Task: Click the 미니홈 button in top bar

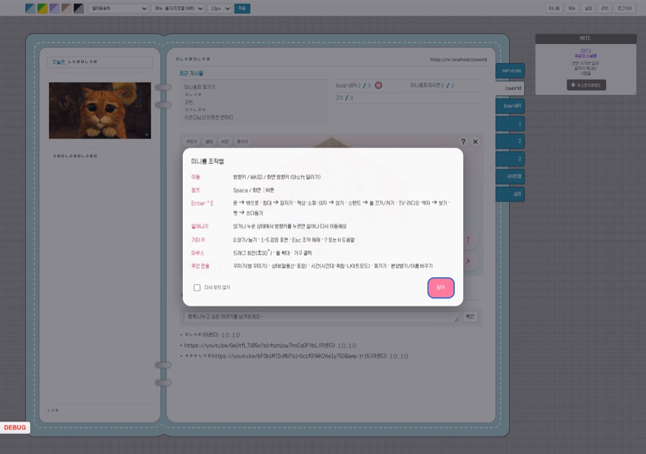Action: [x=554, y=8]
